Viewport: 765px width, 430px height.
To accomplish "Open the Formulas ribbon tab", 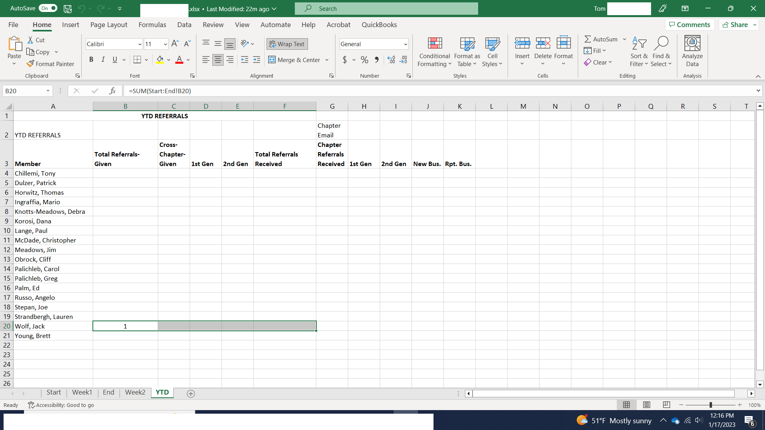I will point(152,25).
